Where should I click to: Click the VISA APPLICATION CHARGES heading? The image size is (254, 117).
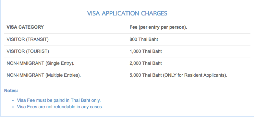pyautogui.click(x=127, y=13)
